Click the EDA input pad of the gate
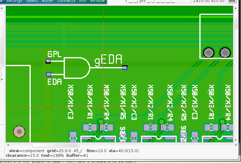The height and width of the screenshot is (163, 241). (x=48, y=74)
